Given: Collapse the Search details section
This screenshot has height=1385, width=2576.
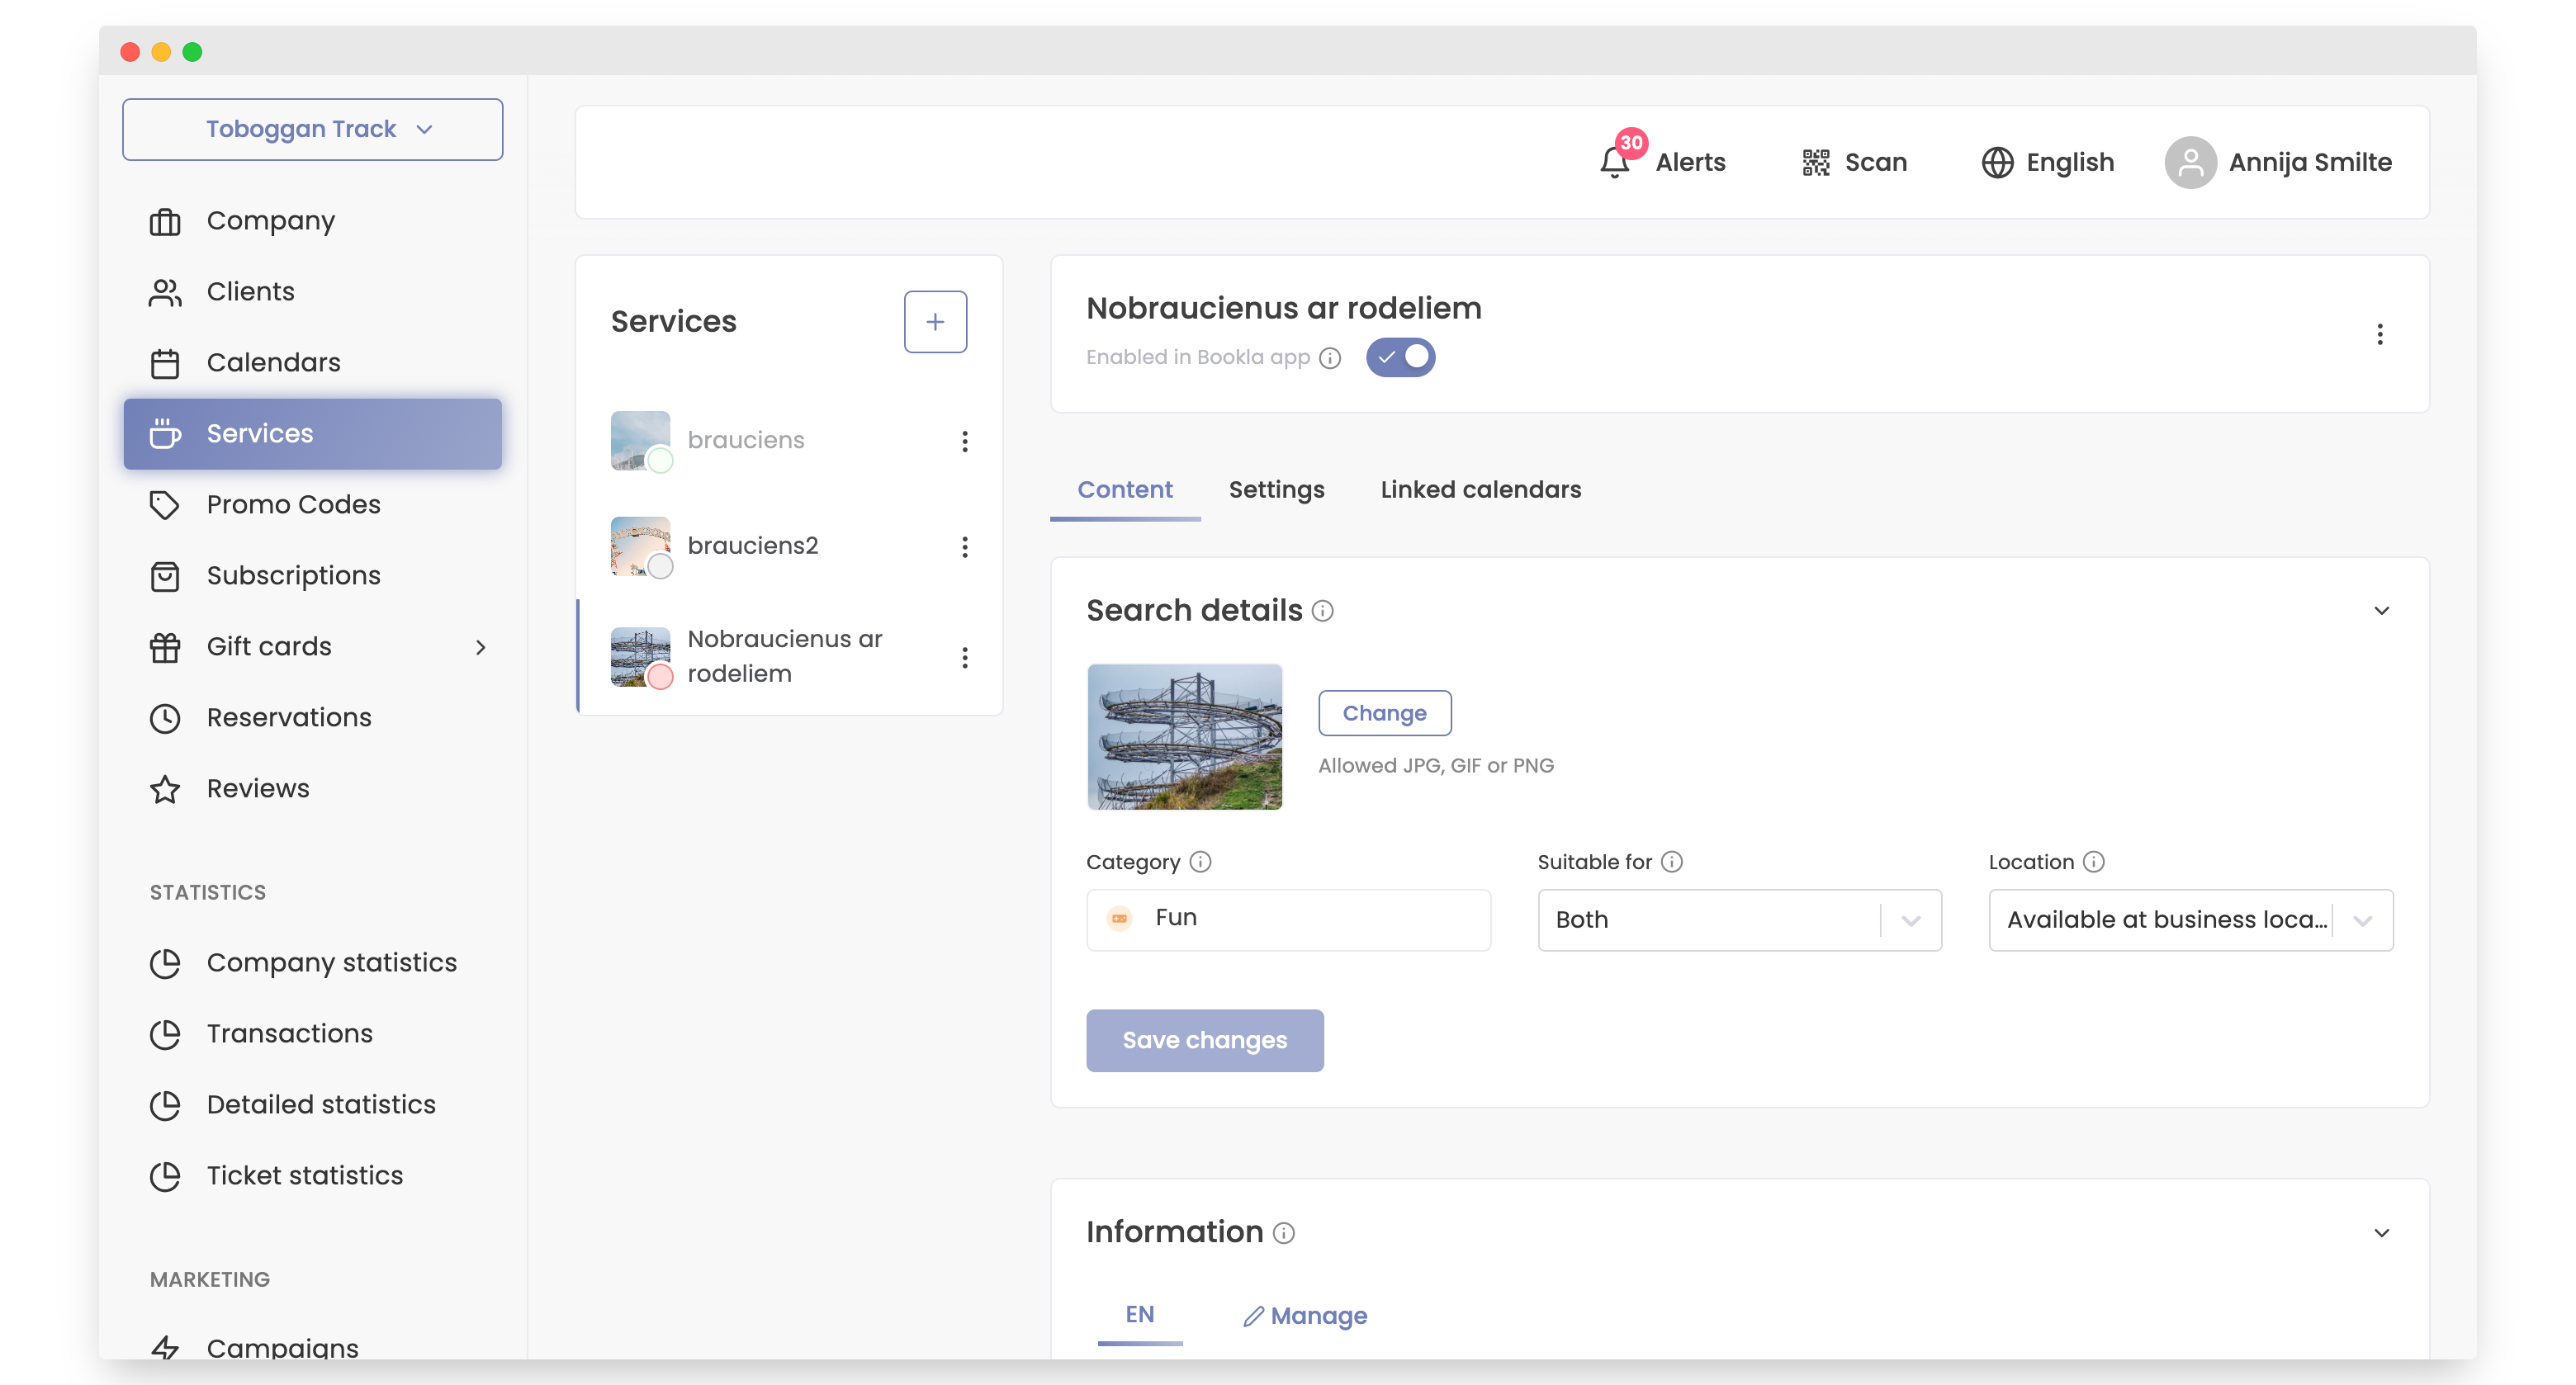Looking at the screenshot, I should coord(2381,610).
